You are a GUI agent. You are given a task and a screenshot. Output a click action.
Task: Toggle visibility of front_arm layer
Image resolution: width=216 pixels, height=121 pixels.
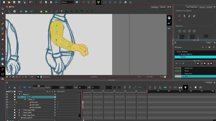[x=7, y=102]
